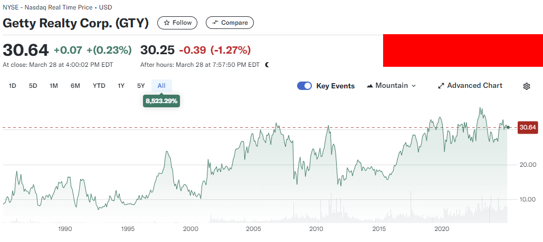Select the 1Y time range
The image size is (543, 242).
[x=121, y=86]
